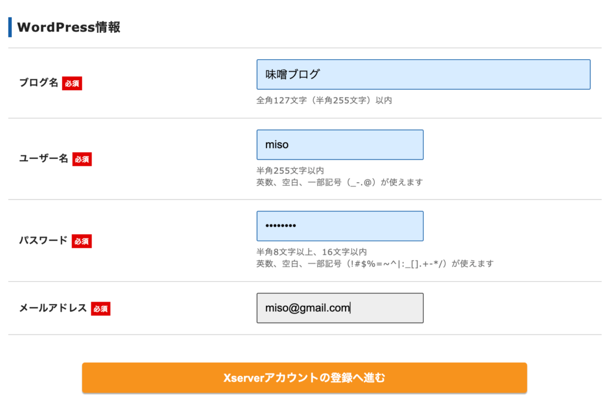Click the password symbols hint line
Viewport: 612px width, 408px height.
click(x=375, y=264)
